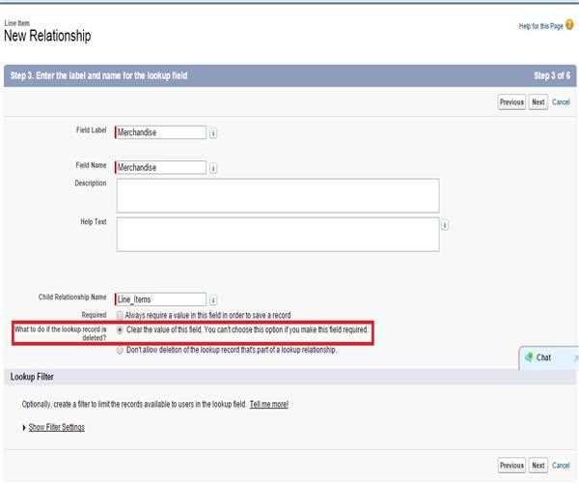Image resolution: width=579 pixels, height=483 pixels.
Task: Click the info icon beside Child Relationship Name
Action: point(213,299)
